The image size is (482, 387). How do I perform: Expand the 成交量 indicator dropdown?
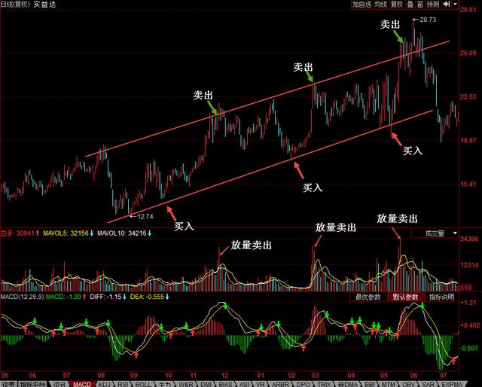(454, 233)
